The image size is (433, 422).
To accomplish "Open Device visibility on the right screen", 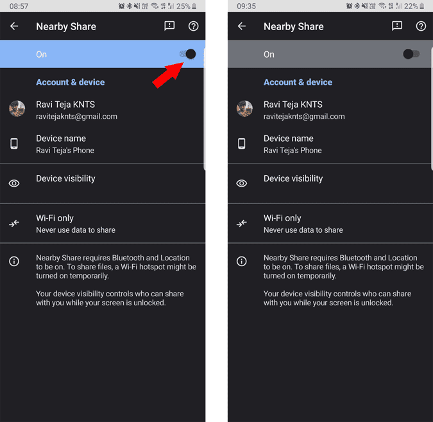I will point(293,179).
